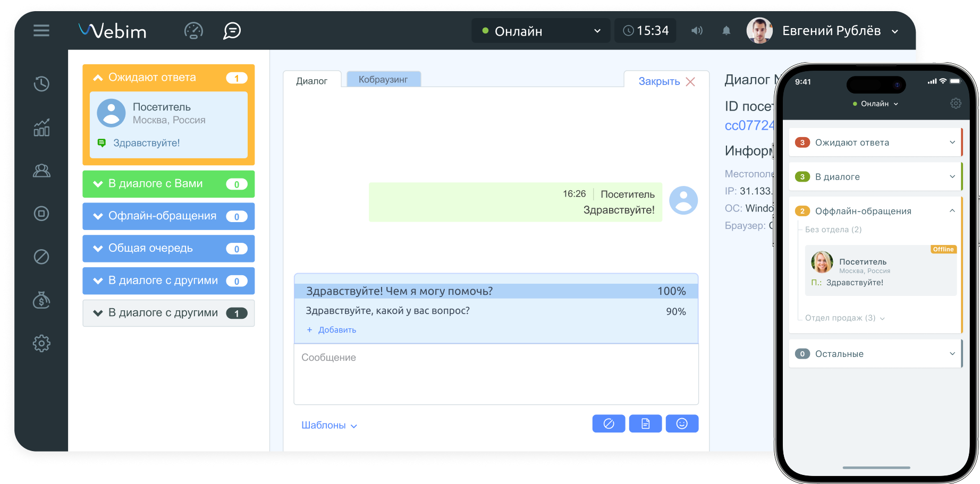
Task: Mute sound with the speaker icon
Action: [x=697, y=31]
